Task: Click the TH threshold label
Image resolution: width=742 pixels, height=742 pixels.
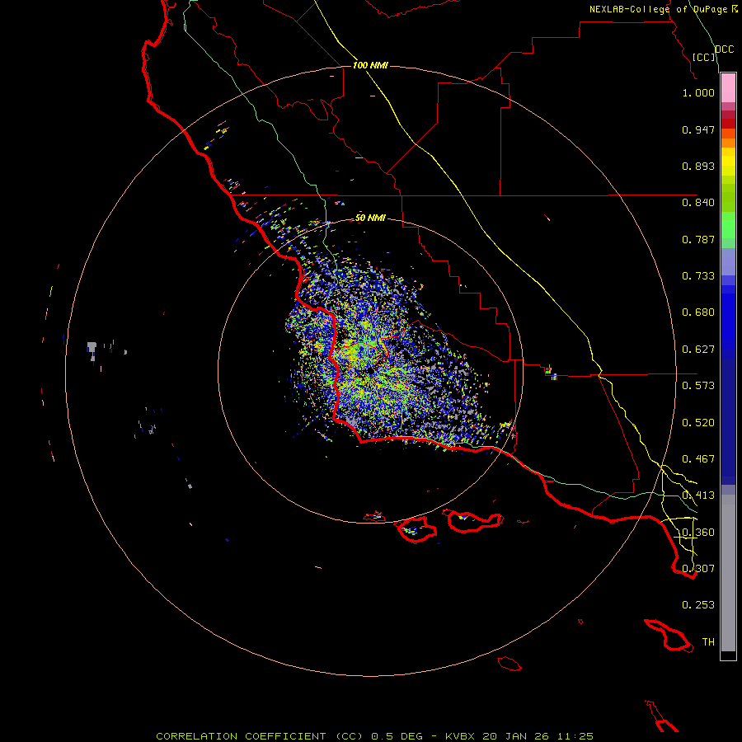Action: click(x=708, y=642)
